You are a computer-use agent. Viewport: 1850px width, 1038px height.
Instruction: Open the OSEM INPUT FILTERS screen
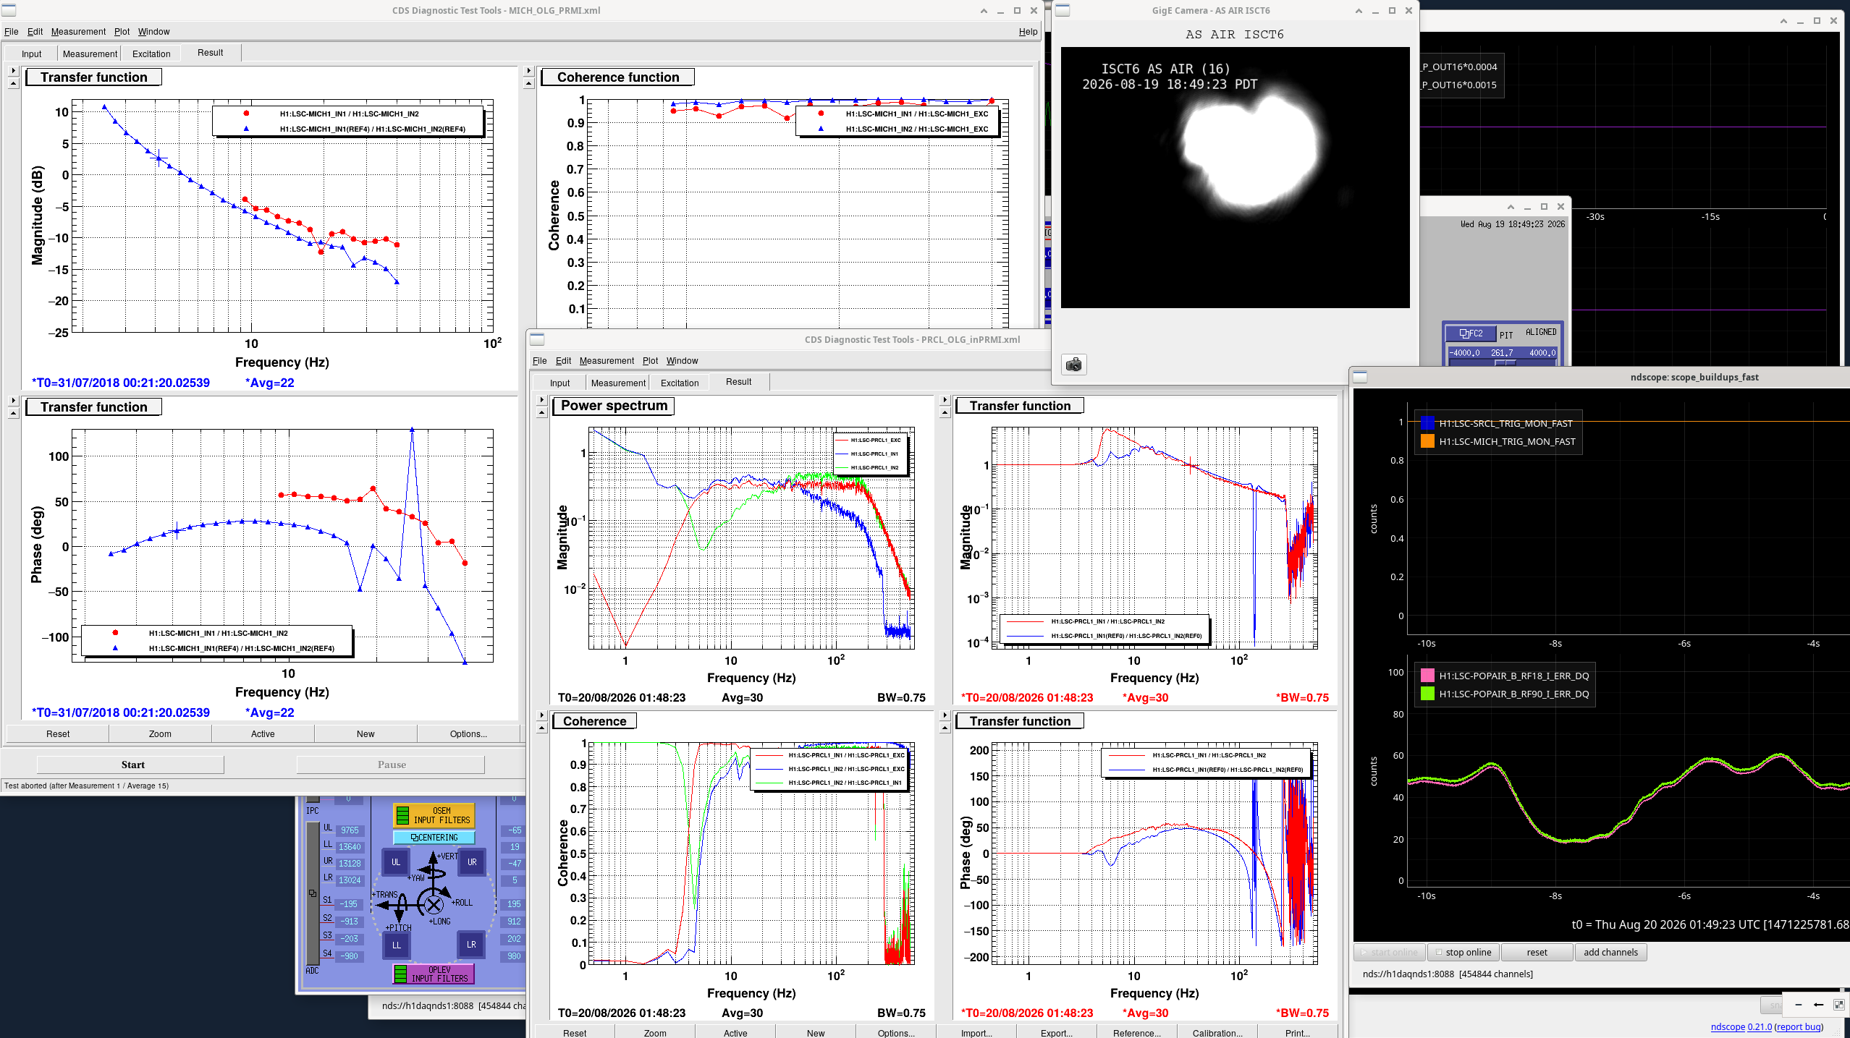pyautogui.click(x=434, y=815)
